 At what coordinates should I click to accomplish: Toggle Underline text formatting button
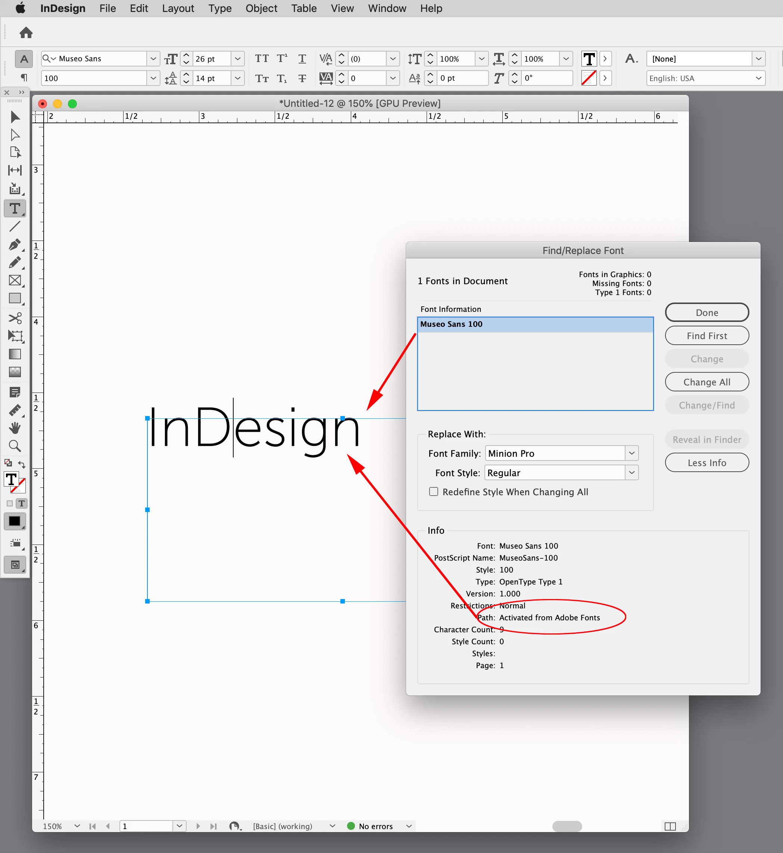302,59
